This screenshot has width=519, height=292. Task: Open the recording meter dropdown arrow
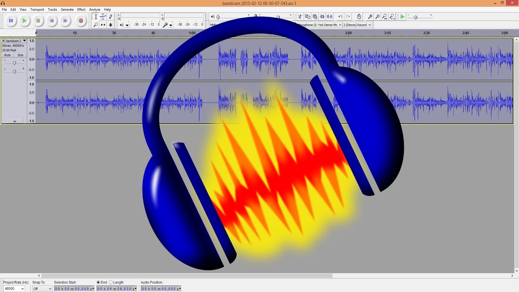171,25
